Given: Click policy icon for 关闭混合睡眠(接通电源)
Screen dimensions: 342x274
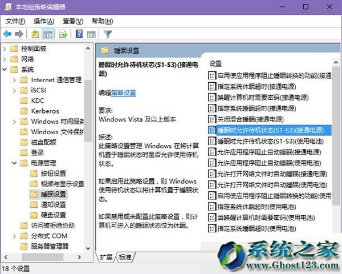Looking at the screenshot, I should pyautogui.click(x=212, y=119).
